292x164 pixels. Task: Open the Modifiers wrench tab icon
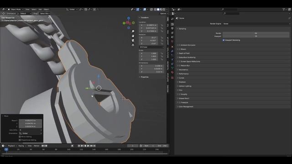[x=172, y=51]
